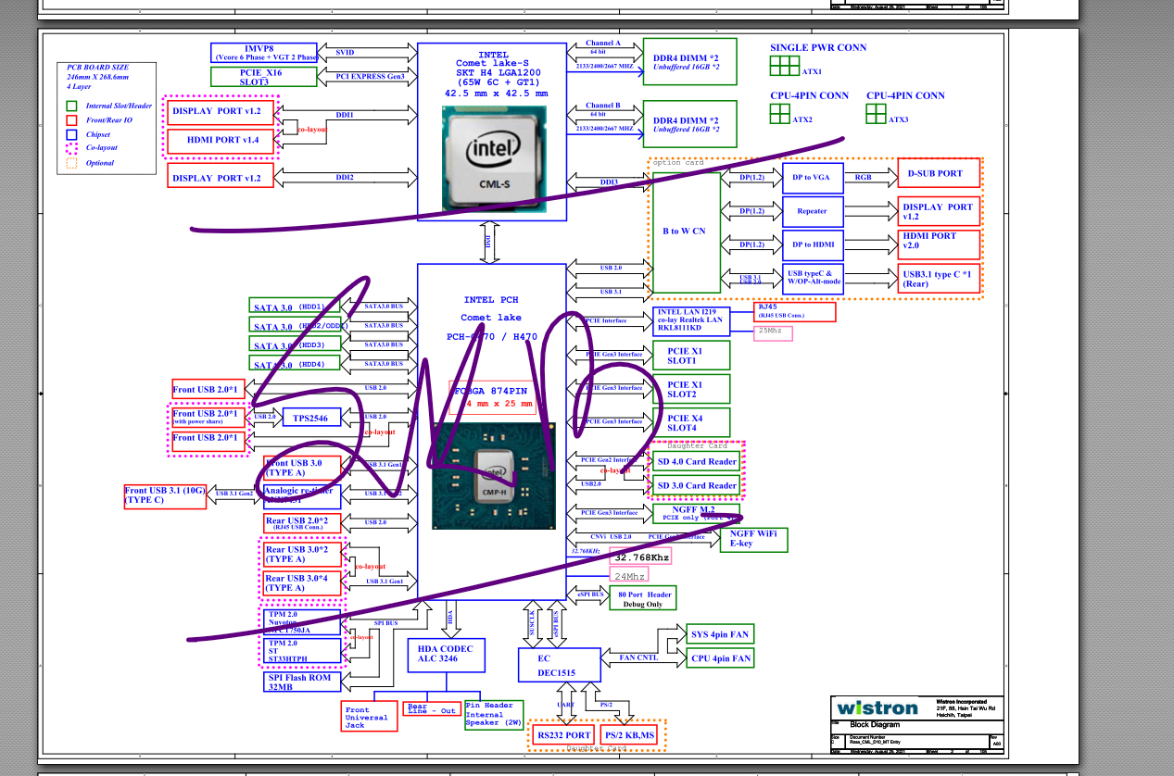Select the ATX2 connector symbol
The height and width of the screenshot is (776, 1174).
click(x=778, y=113)
